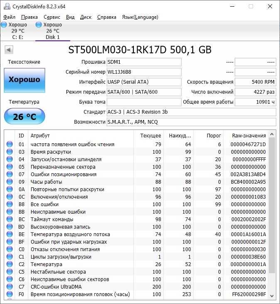Click status icon for attribute F0 row

tap(10, 294)
